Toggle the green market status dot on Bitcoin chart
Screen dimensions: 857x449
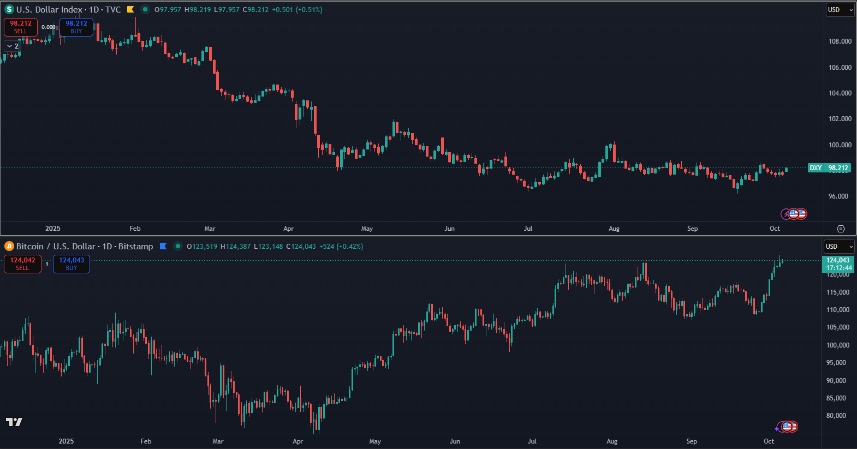(177, 247)
